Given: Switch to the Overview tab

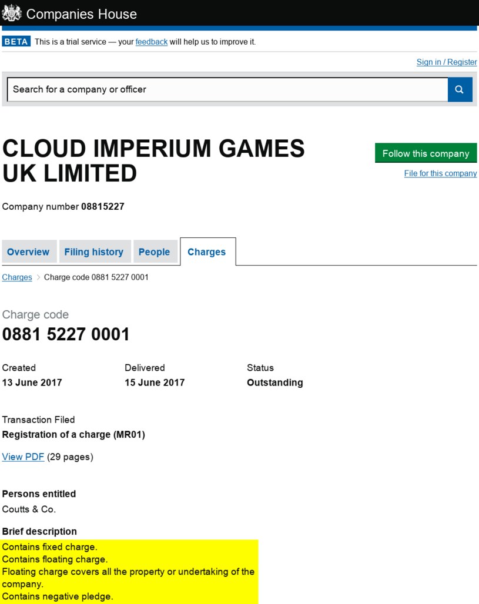Looking at the screenshot, I should 29,251.
